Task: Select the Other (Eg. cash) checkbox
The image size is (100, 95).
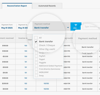Action: click(x=36, y=49)
